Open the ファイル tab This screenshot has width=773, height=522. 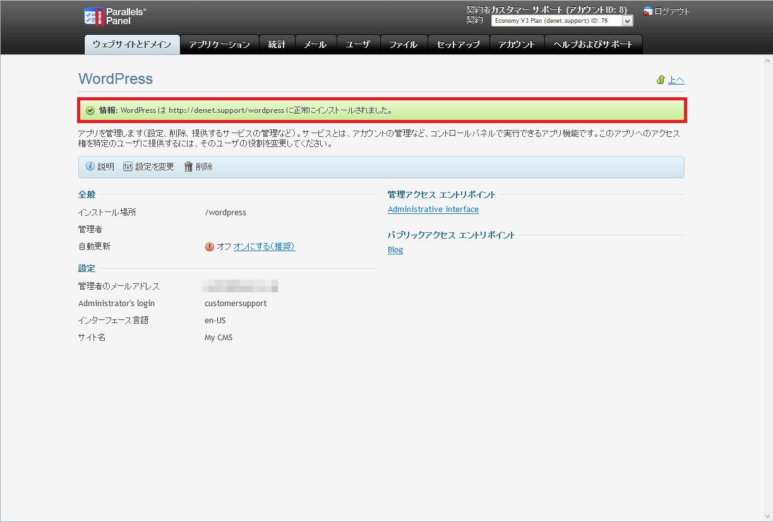[x=404, y=44]
